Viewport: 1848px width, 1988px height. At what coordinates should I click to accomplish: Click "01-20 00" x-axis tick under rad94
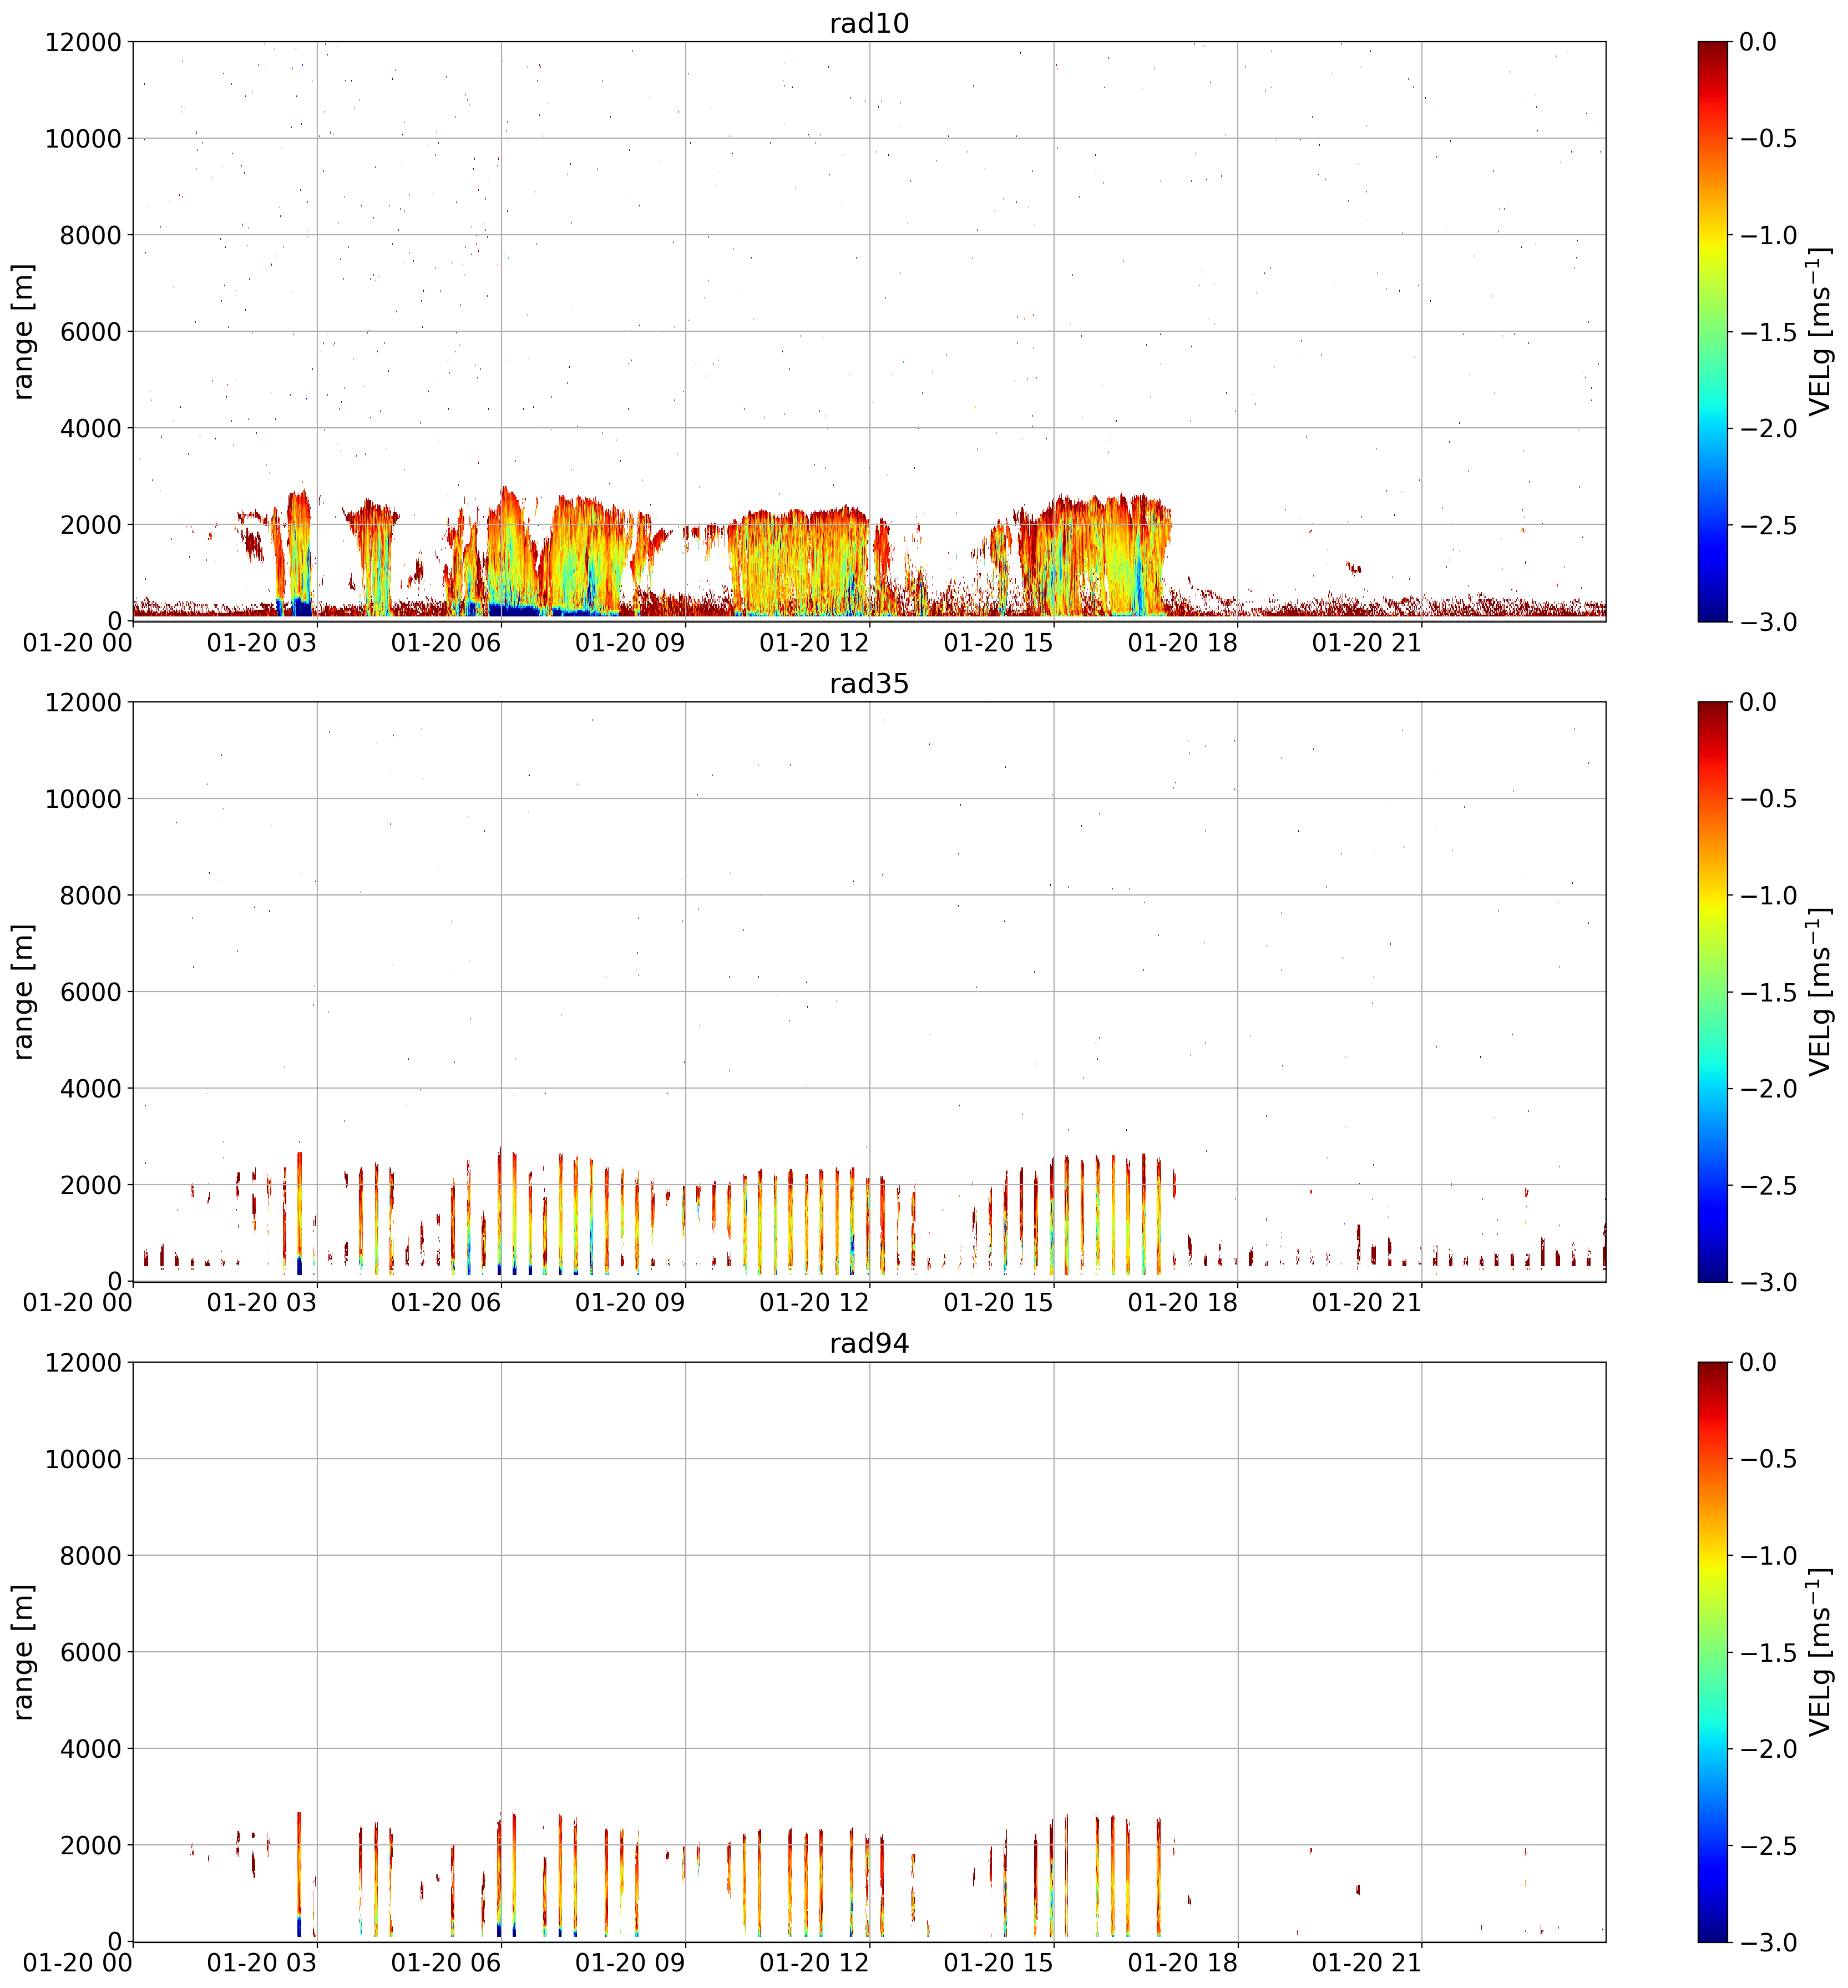pyautogui.click(x=78, y=1963)
